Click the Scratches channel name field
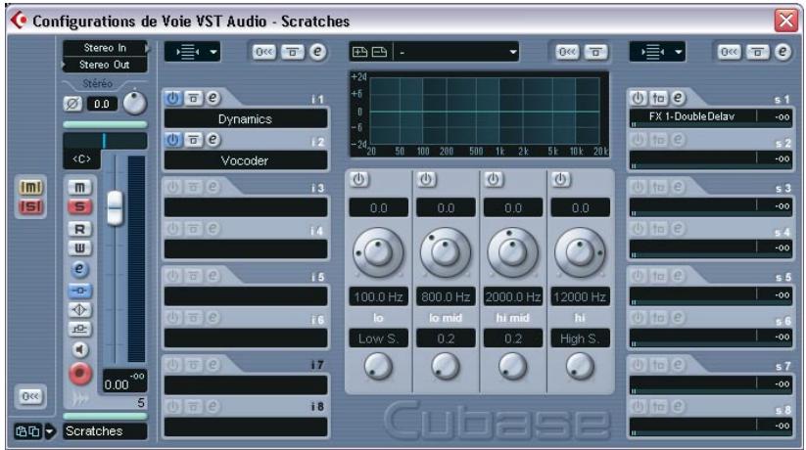Viewport: 806px width, 450px height. (105, 431)
